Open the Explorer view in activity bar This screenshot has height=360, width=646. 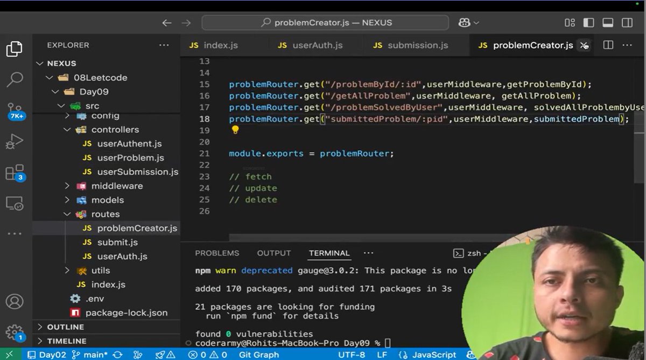pos(14,49)
